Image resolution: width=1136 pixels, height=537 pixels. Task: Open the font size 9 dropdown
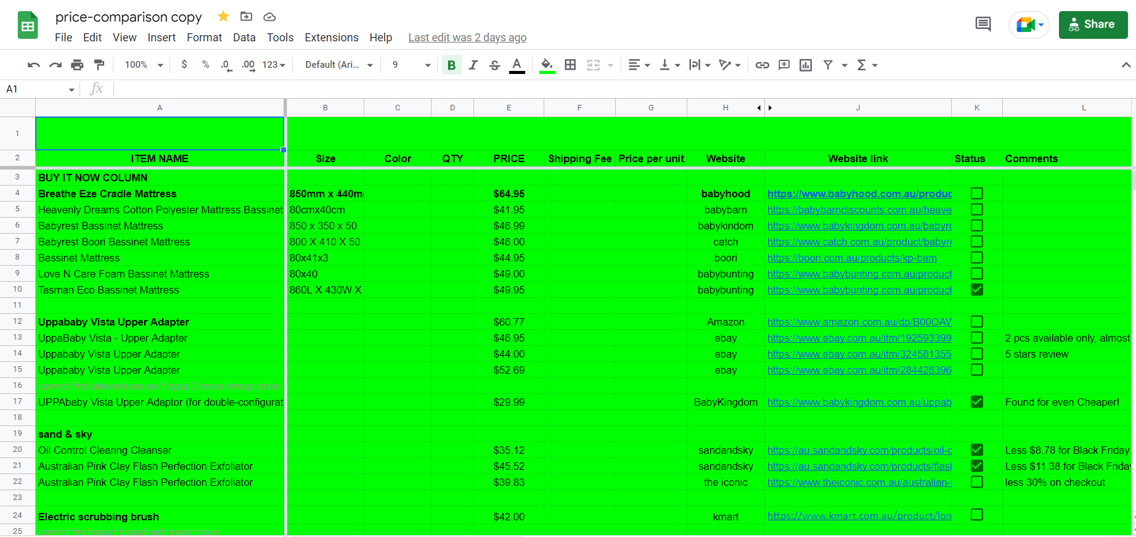point(411,65)
